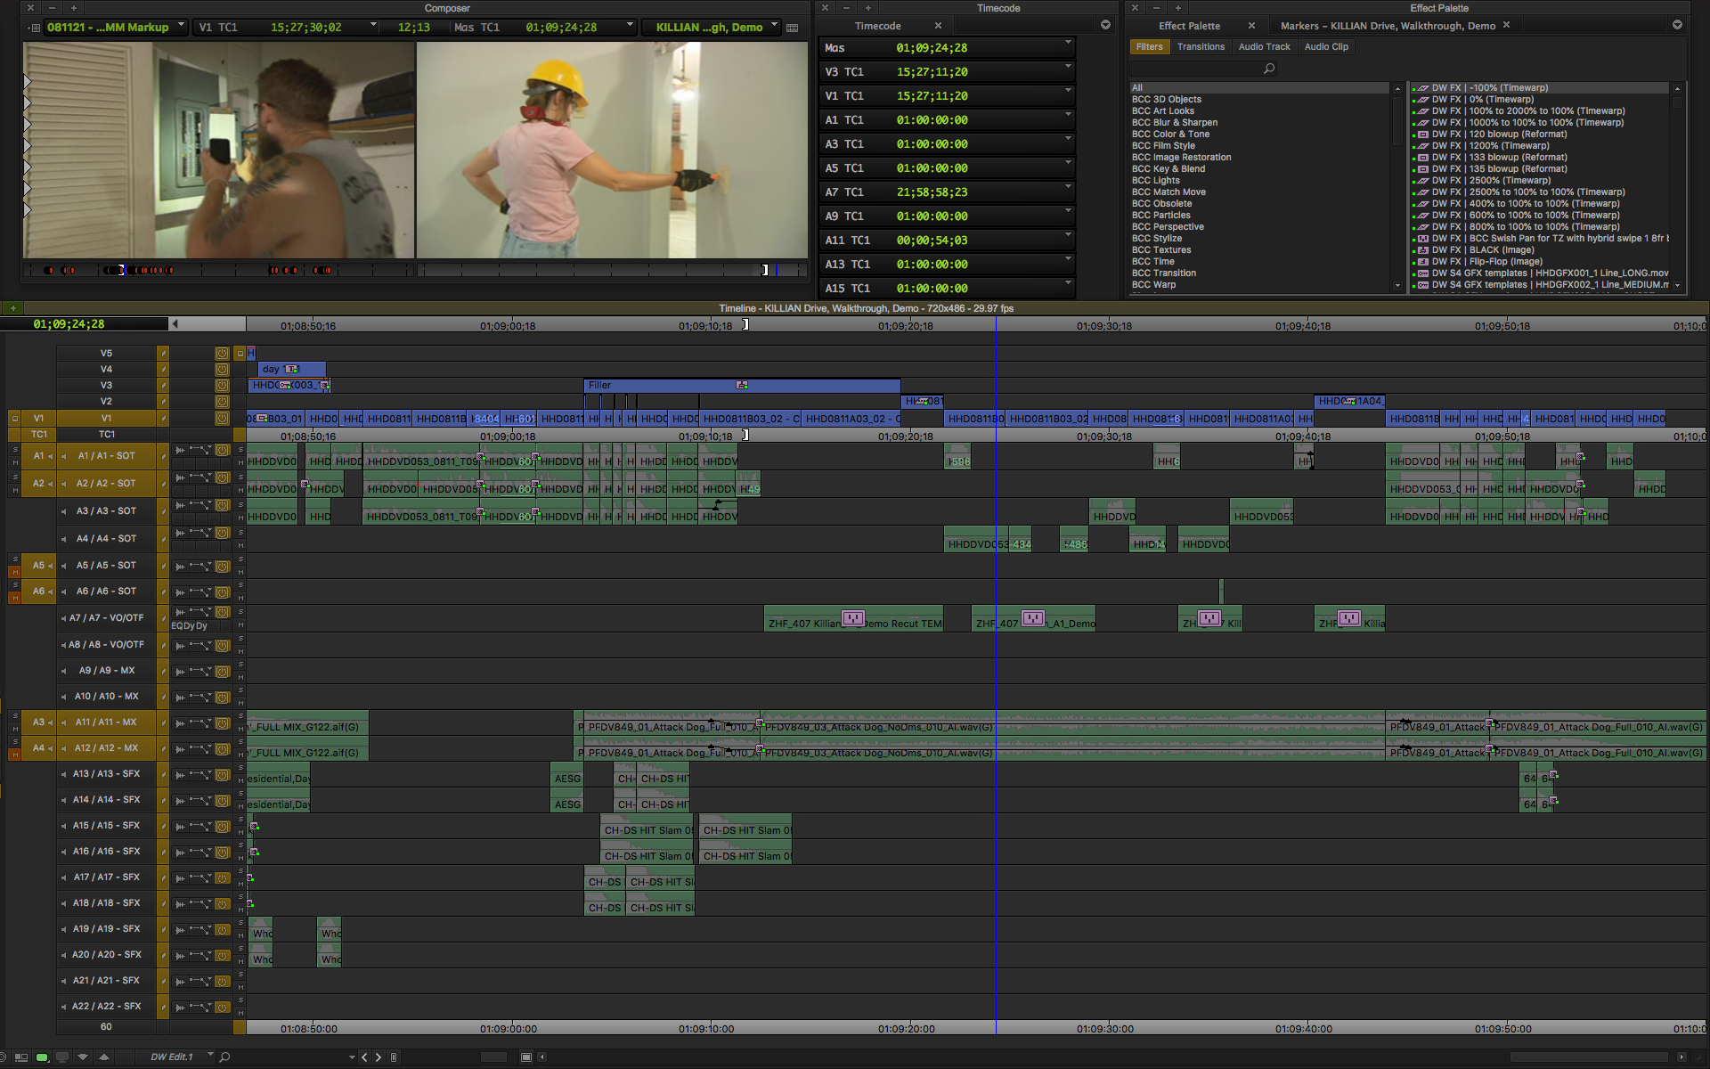Unmute the A6 source track
Image resolution: width=1710 pixels, height=1069 pixels.
click(x=14, y=598)
